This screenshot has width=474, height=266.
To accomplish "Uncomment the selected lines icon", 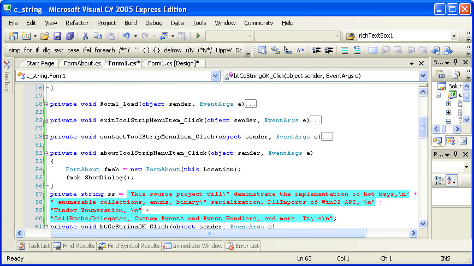I will 357,50.
